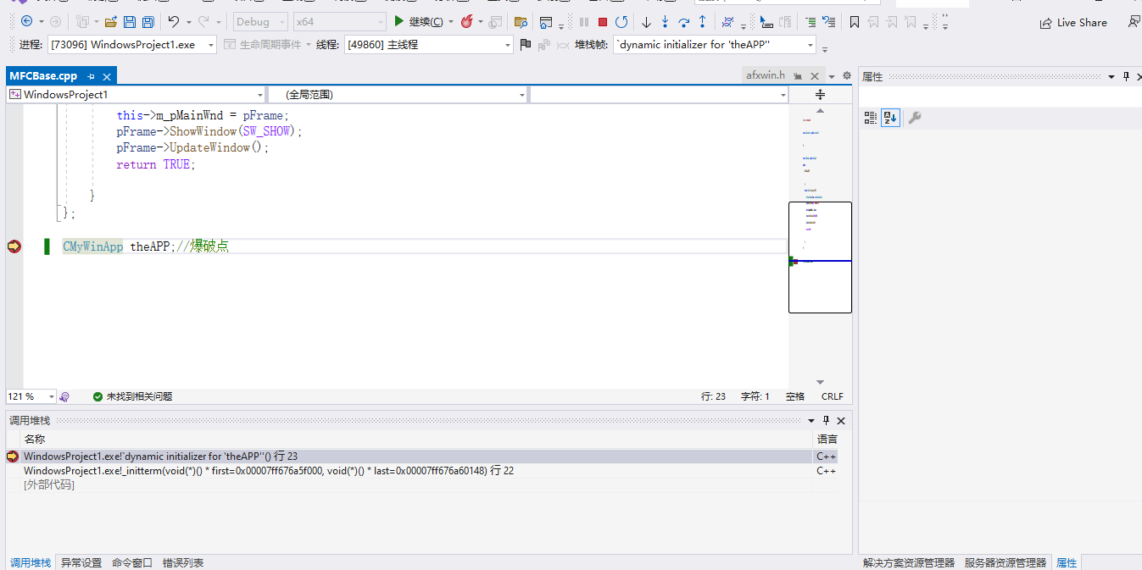Open the x64 platform dropdown
Screen dimensions: 1142x570
[339, 22]
